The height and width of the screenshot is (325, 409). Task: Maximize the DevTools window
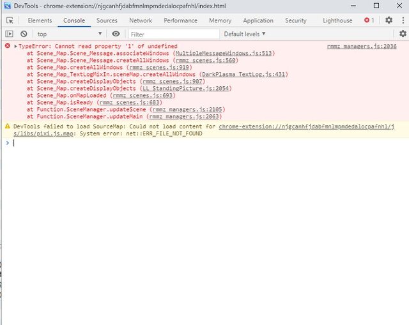click(x=376, y=6)
